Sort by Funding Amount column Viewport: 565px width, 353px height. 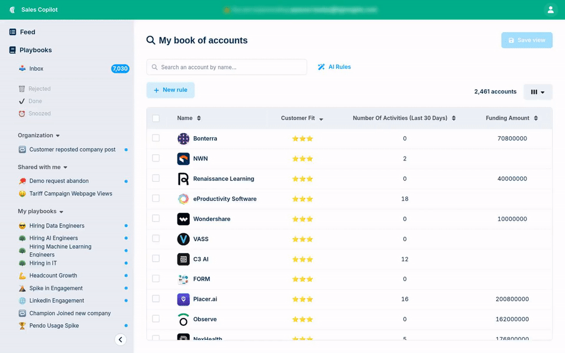point(536,118)
